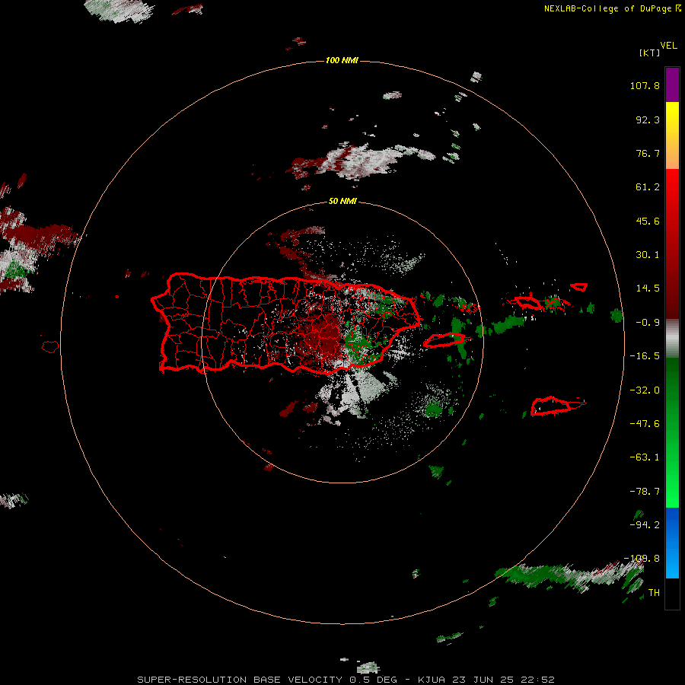This screenshot has width=685, height=685.
Task: Click the 50 NMI range ring label
Action: 342,201
